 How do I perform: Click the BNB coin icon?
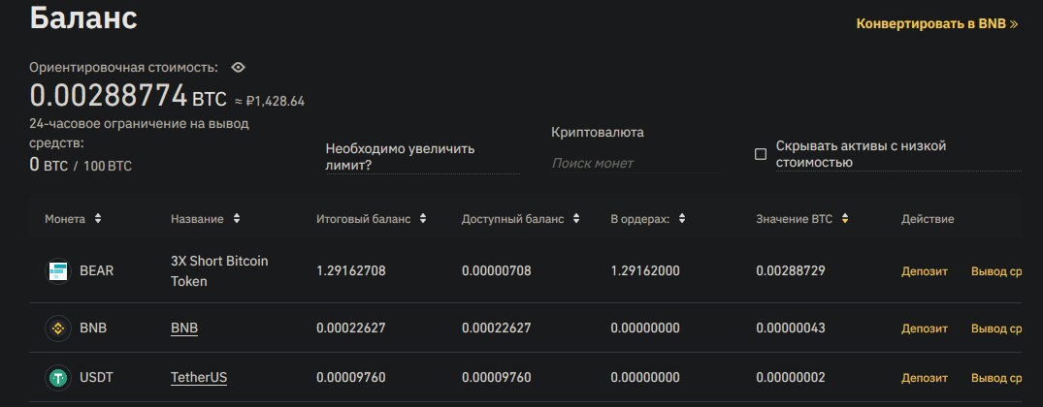coord(58,328)
